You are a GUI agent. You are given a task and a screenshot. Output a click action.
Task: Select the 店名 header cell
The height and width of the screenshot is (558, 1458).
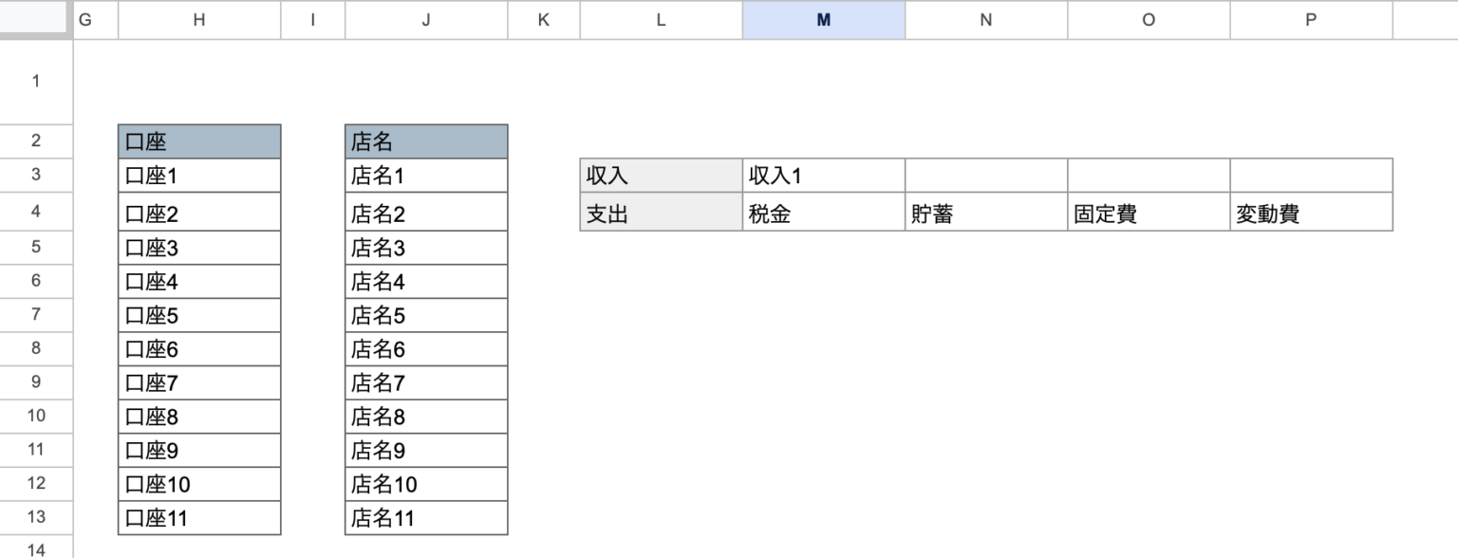coord(426,142)
